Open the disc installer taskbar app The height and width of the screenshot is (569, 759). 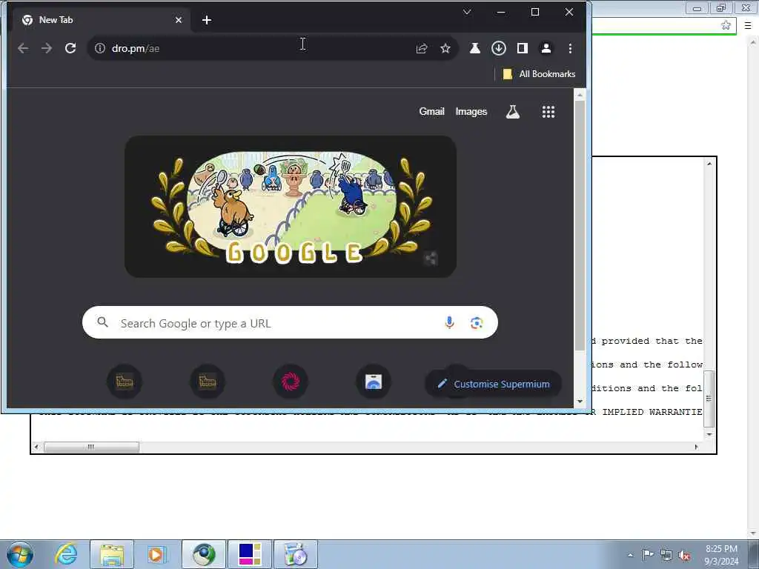(296, 554)
